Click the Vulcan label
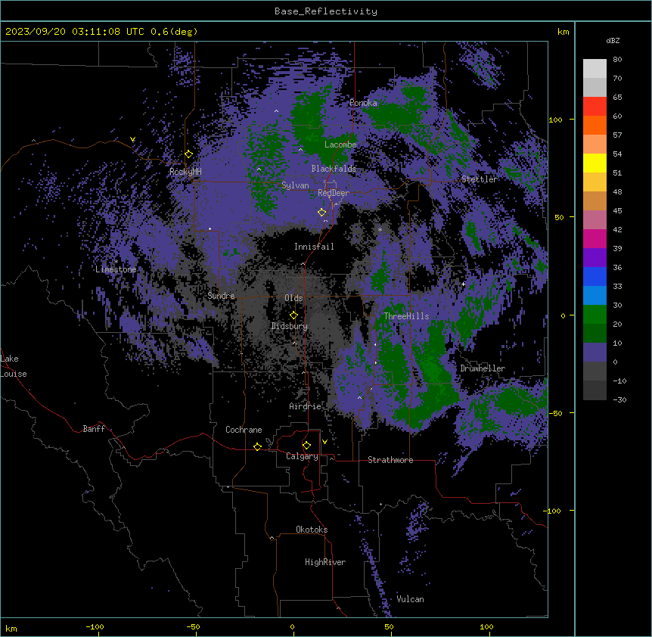652x637 pixels. click(x=410, y=599)
